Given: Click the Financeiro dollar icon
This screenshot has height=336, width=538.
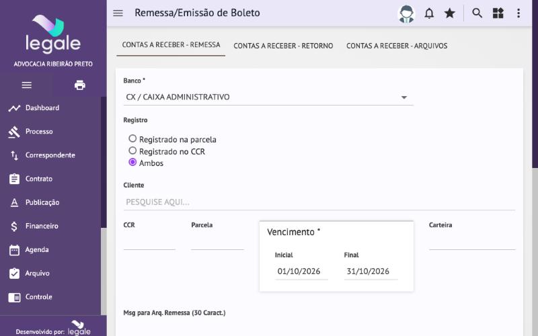Looking at the screenshot, I should (14, 226).
